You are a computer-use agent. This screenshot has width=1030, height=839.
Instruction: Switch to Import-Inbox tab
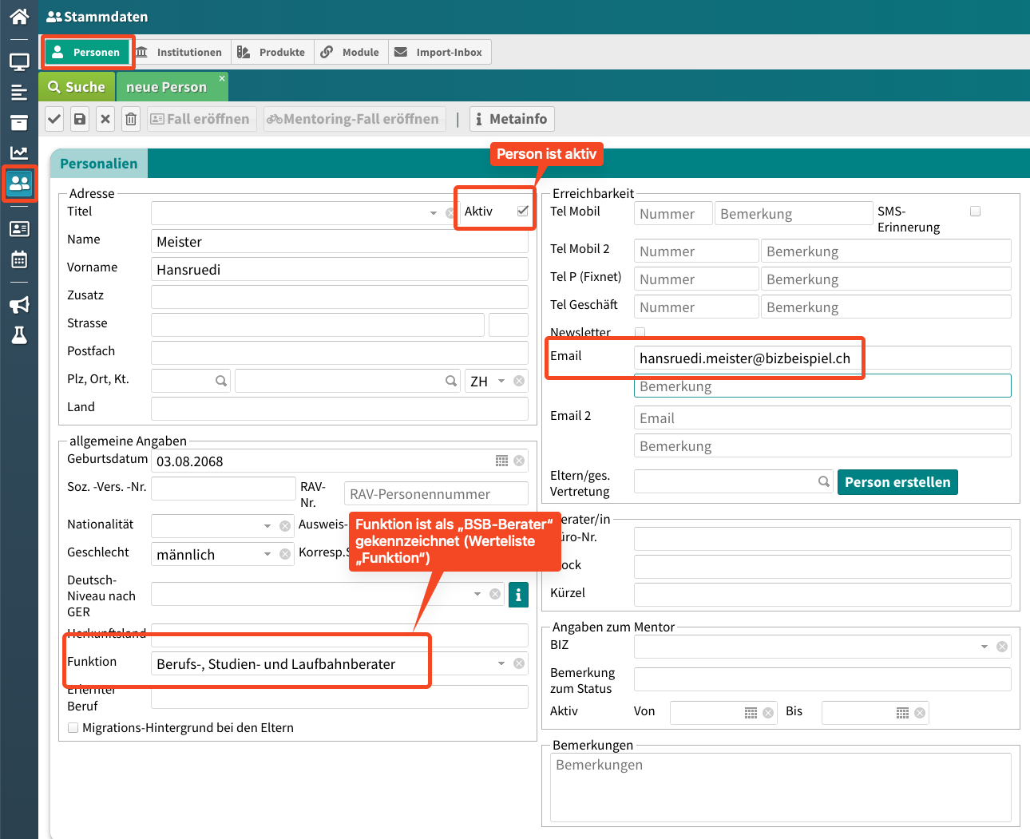tap(440, 52)
